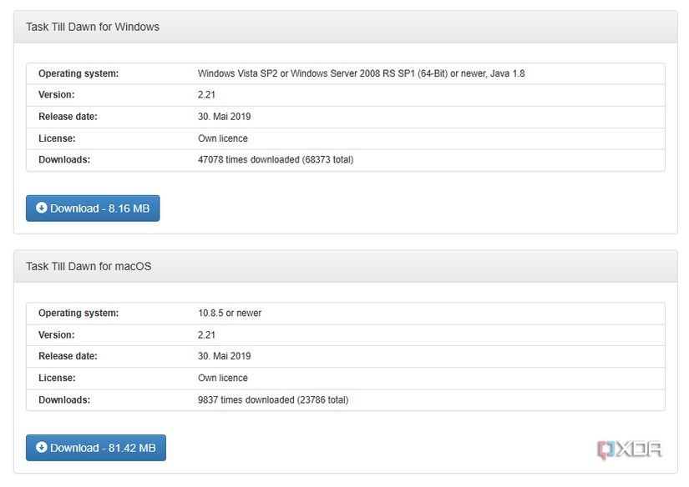Click Operating system label in Windows table
Viewport: 689px width, 487px height.
(79, 73)
